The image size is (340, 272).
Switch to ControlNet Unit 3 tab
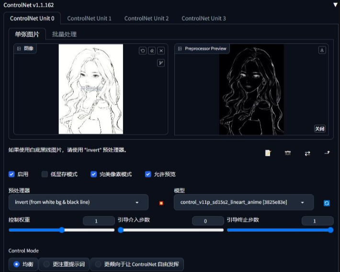click(x=204, y=19)
